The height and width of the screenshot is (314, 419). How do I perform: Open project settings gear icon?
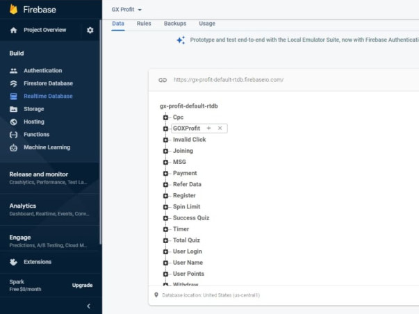pyautogui.click(x=90, y=30)
